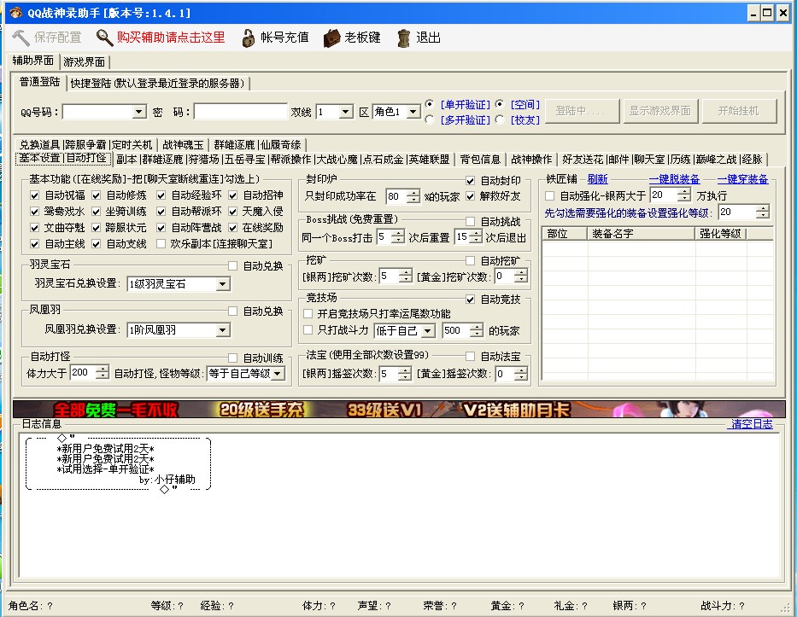Enable the 自动训练 checkbox
Image resolution: width=797 pixels, height=617 pixels.
(x=233, y=358)
